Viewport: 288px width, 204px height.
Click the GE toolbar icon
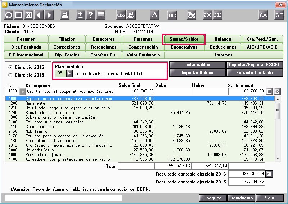(x=279, y=15)
